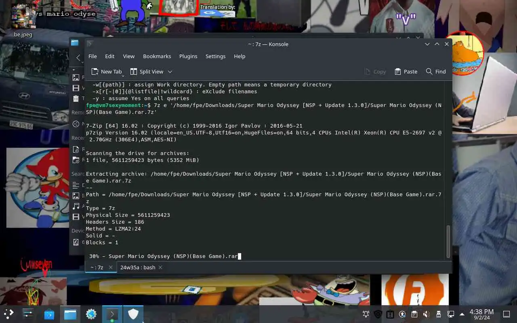Open the Bookmarks menu
517x323 pixels.
(157, 56)
